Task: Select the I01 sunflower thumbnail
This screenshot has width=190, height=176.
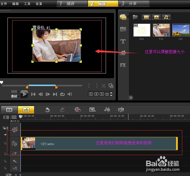Action: click(181, 30)
